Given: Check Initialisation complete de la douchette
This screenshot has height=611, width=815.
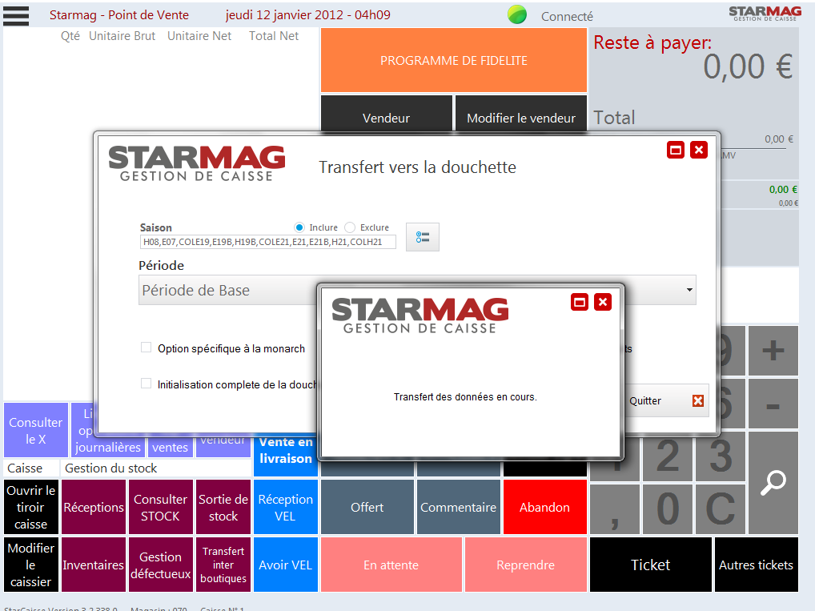Looking at the screenshot, I should tap(146, 384).
